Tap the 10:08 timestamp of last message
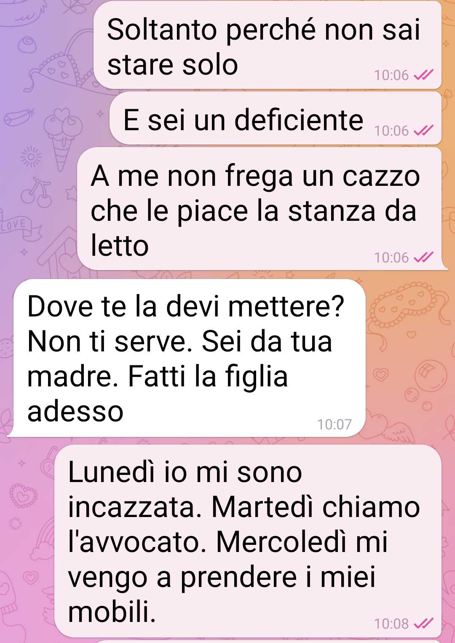The width and height of the screenshot is (455, 643). click(391, 624)
